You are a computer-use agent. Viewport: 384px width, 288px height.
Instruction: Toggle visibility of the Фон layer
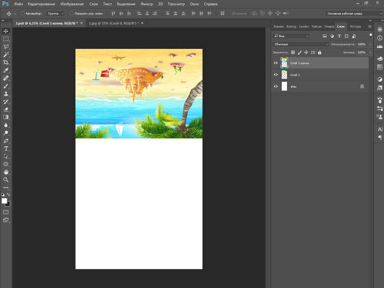point(276,86)
